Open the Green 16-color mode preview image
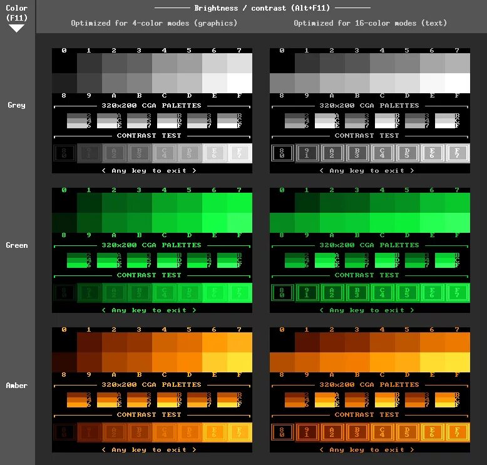 tap(369, 250)
